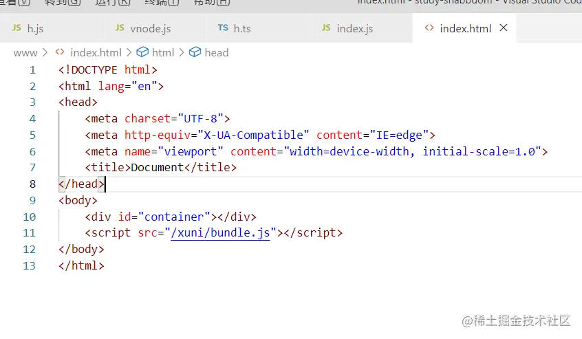Viewport: 582px width, 339px height.
Task: Open the index.html breadcrumb item
Action: click(96, 53)
